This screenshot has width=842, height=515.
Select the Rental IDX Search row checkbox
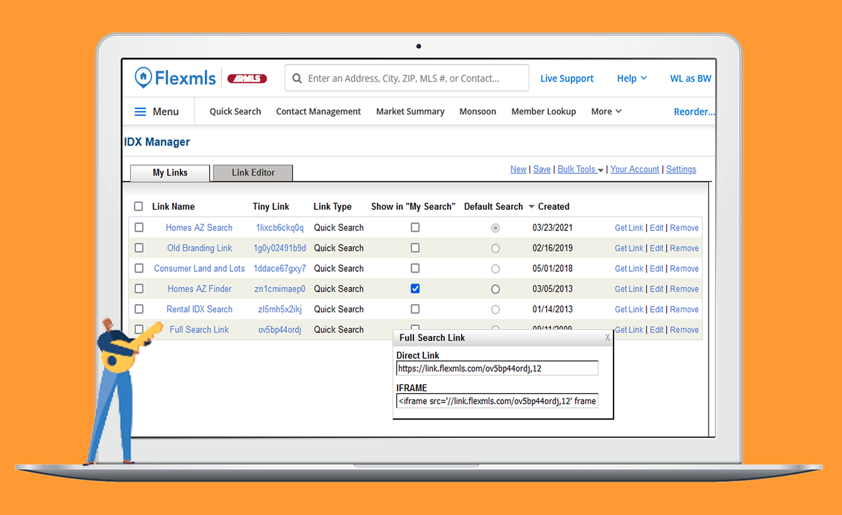(x=139, y=309)
